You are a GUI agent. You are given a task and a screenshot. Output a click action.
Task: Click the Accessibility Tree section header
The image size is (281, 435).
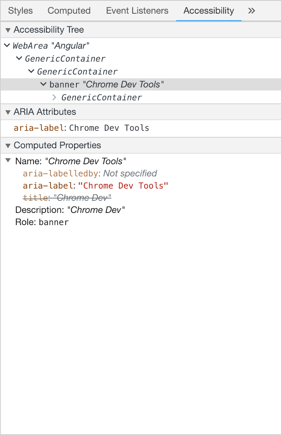pyautogui.click(x=141, y=30)
